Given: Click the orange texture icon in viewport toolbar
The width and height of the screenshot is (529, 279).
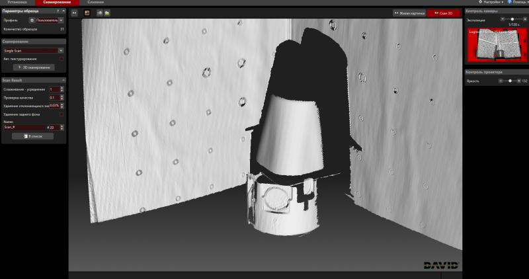Looking at the screenshot, I should tap(87, 13).
